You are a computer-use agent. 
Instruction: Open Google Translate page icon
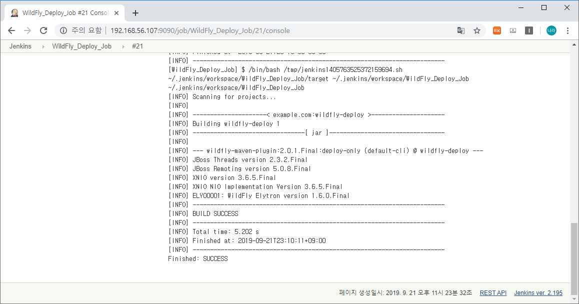(461, 30)
